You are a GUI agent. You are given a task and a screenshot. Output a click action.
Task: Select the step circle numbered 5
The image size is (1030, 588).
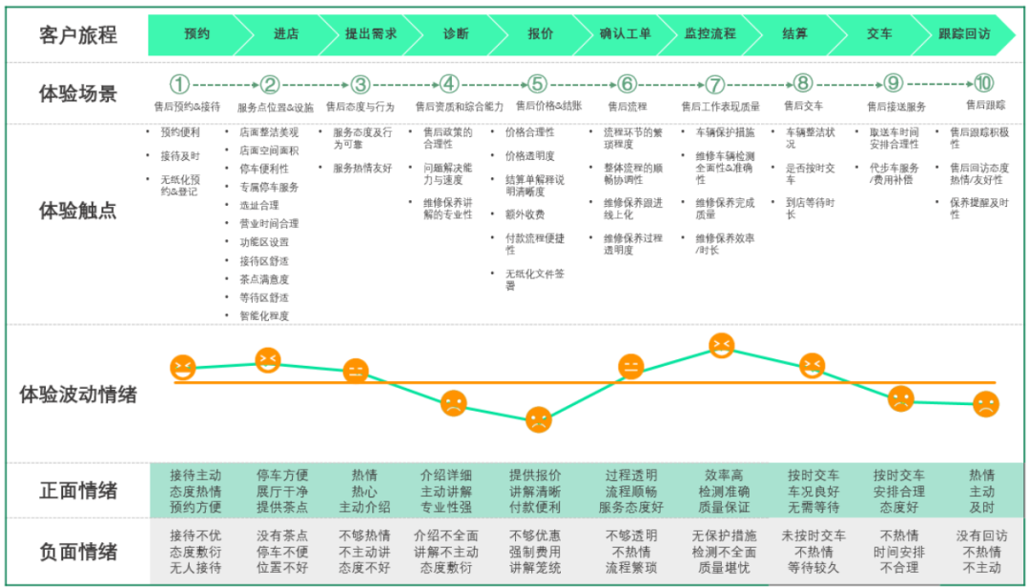[538, 84]
